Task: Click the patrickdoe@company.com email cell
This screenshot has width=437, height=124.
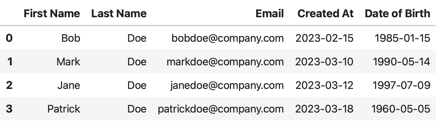Action: point(221,109)
